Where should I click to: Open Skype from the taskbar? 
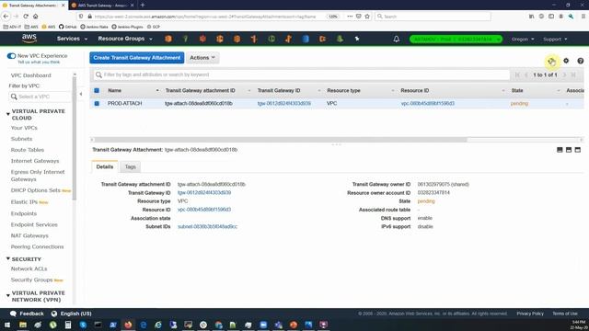pos(83,325)
